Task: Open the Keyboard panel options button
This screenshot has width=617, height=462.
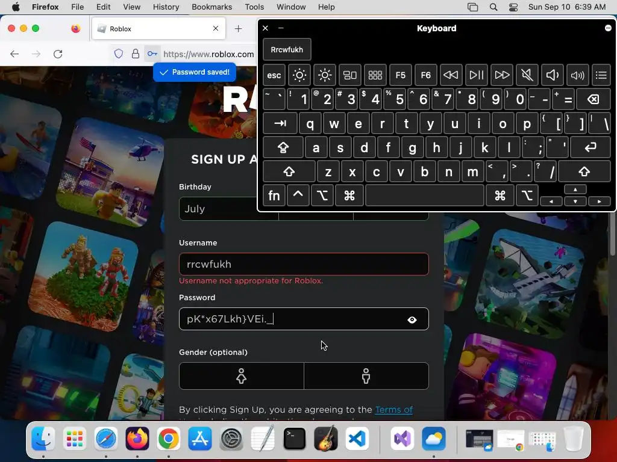Action: [x=608, y=28]
